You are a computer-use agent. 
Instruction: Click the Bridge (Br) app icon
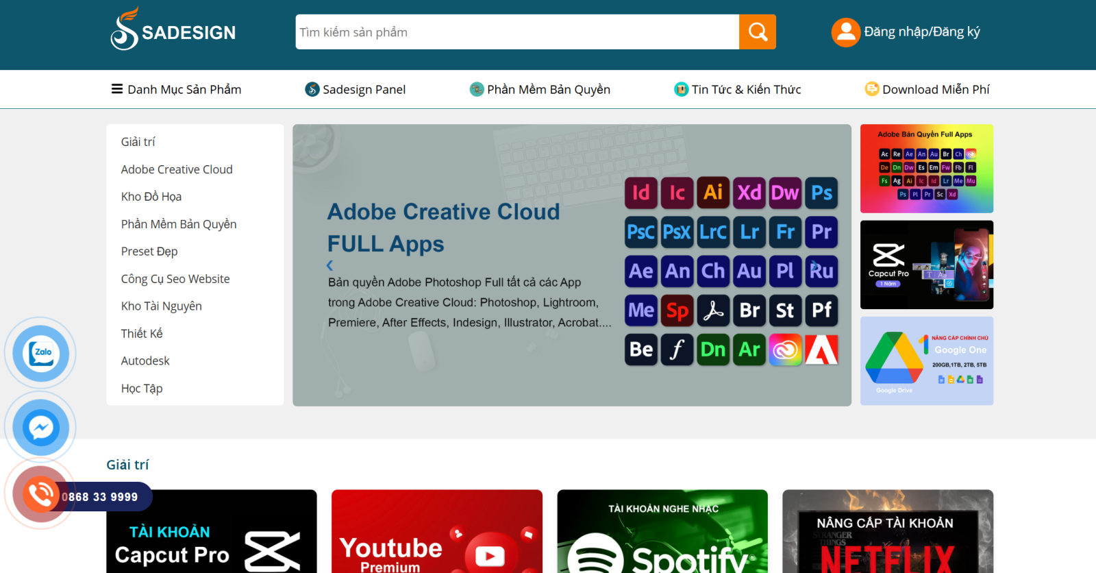[749, 310]
